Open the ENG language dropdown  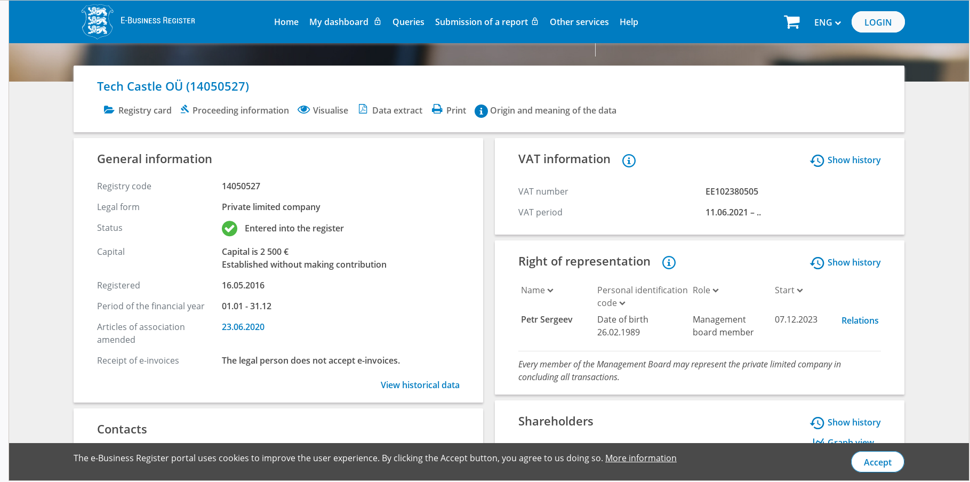(827, 22)
